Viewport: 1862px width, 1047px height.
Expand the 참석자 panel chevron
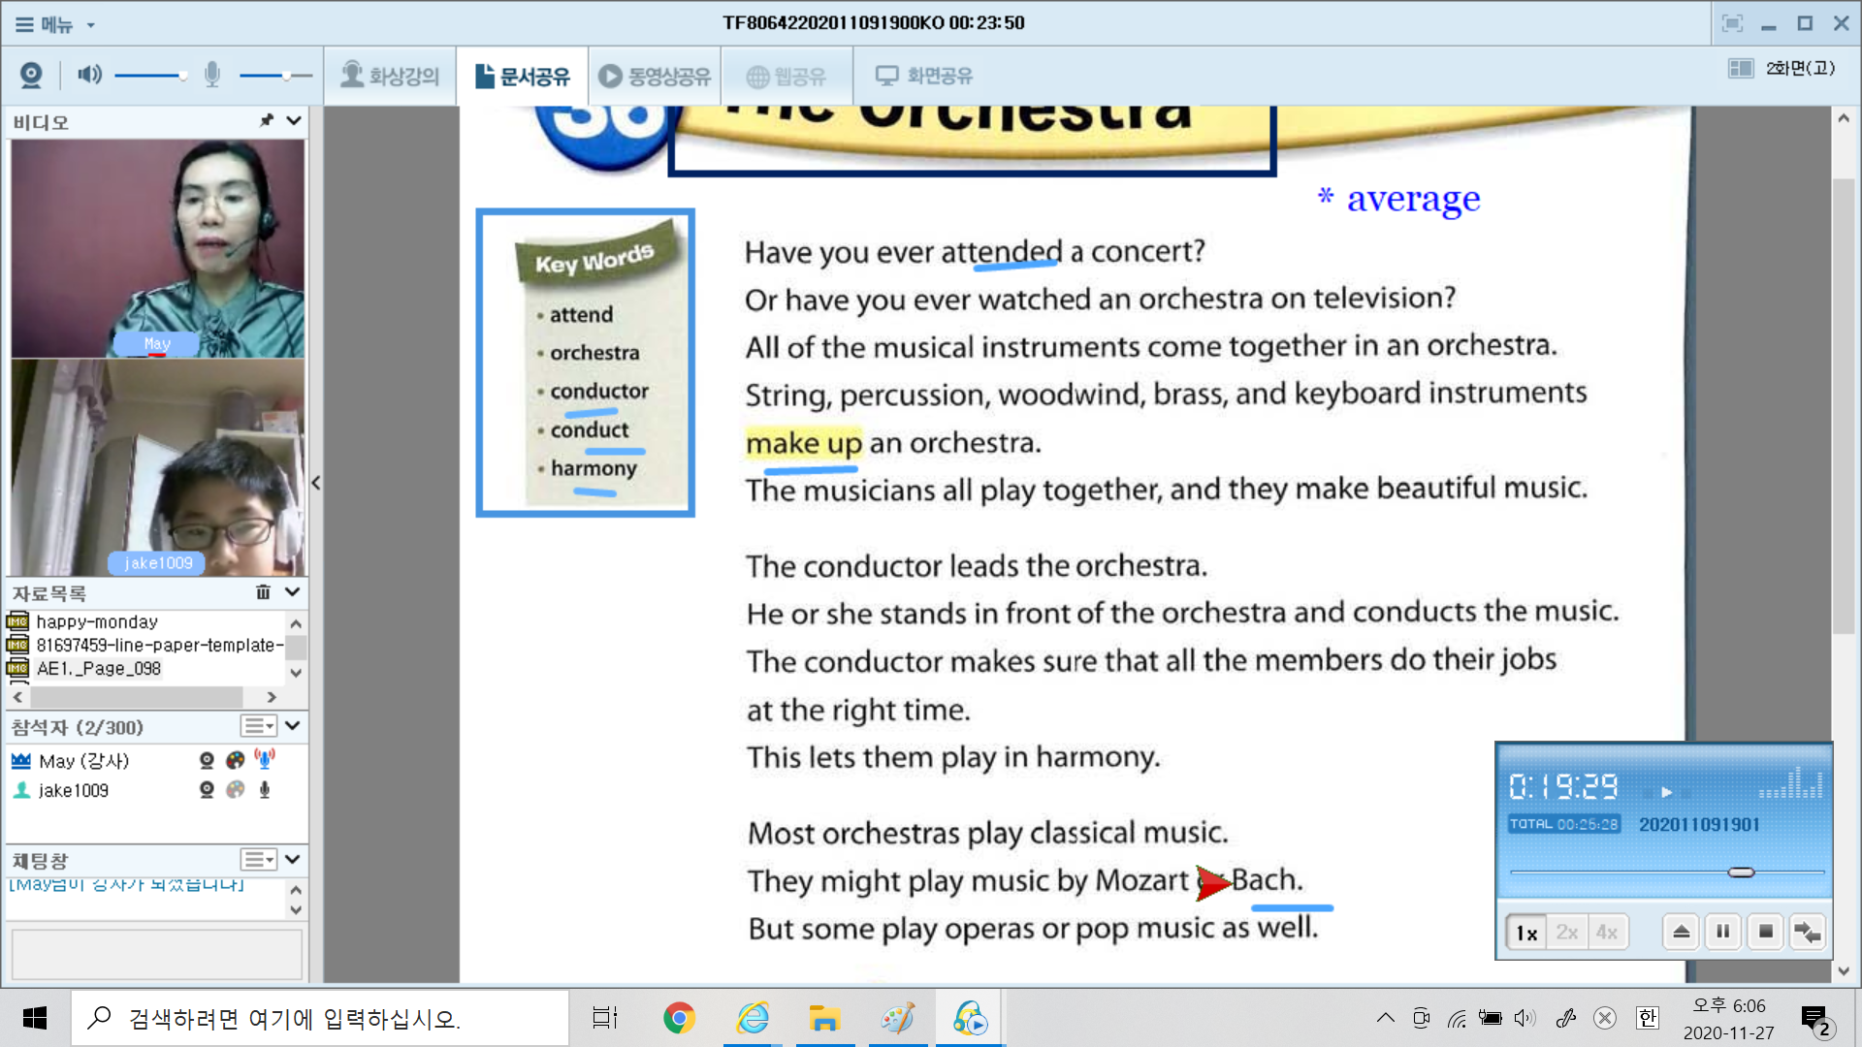[293, 725]
